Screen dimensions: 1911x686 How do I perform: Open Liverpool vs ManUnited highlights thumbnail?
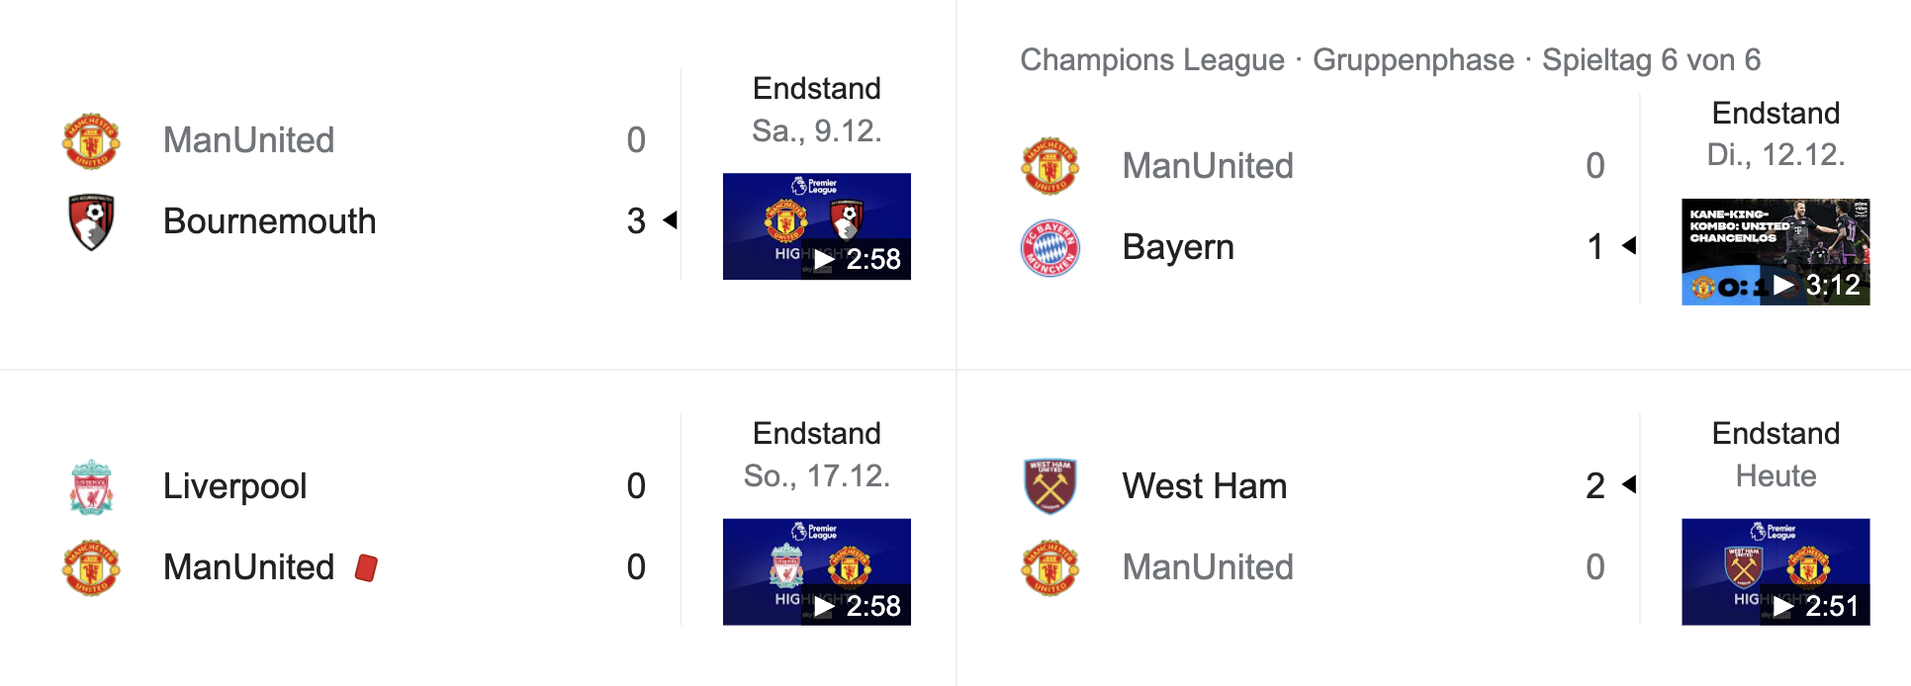(x=816, y=571)
